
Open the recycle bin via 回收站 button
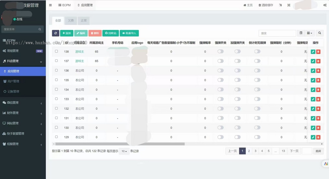tap(110, 33)
